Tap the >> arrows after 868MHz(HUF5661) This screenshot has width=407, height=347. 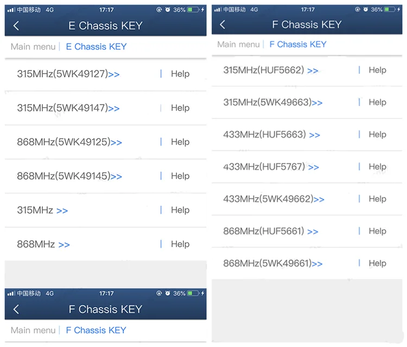coord(313,232)
